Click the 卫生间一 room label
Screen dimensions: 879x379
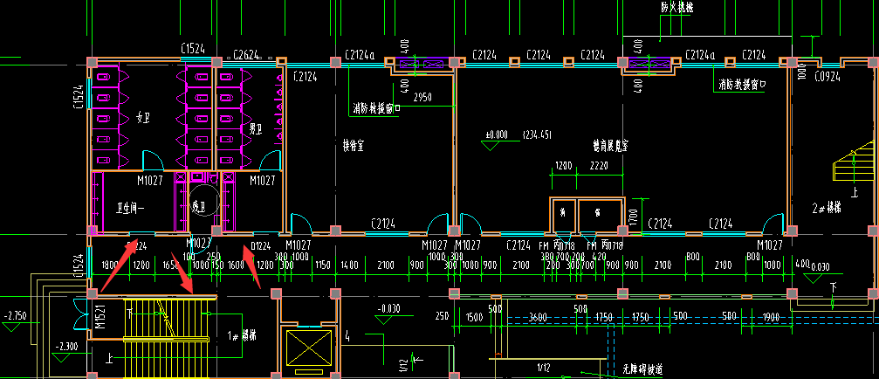(131, 207)
